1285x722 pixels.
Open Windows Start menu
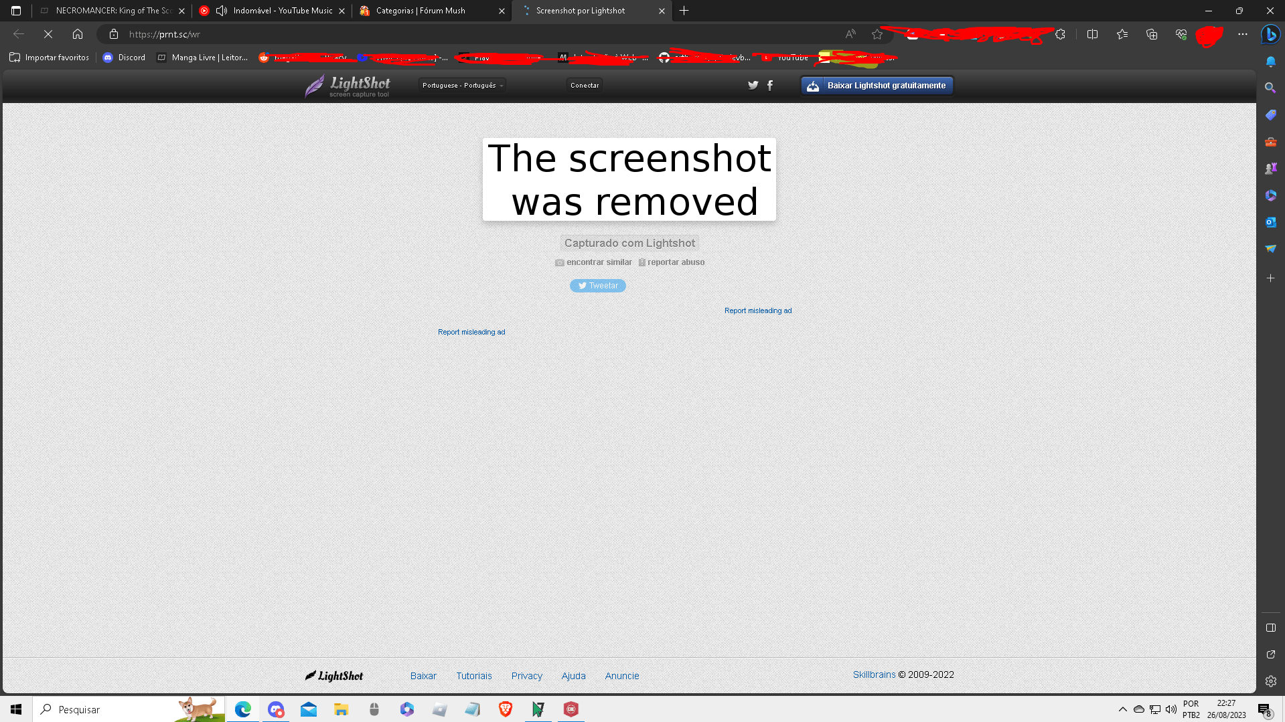point(16,709)
